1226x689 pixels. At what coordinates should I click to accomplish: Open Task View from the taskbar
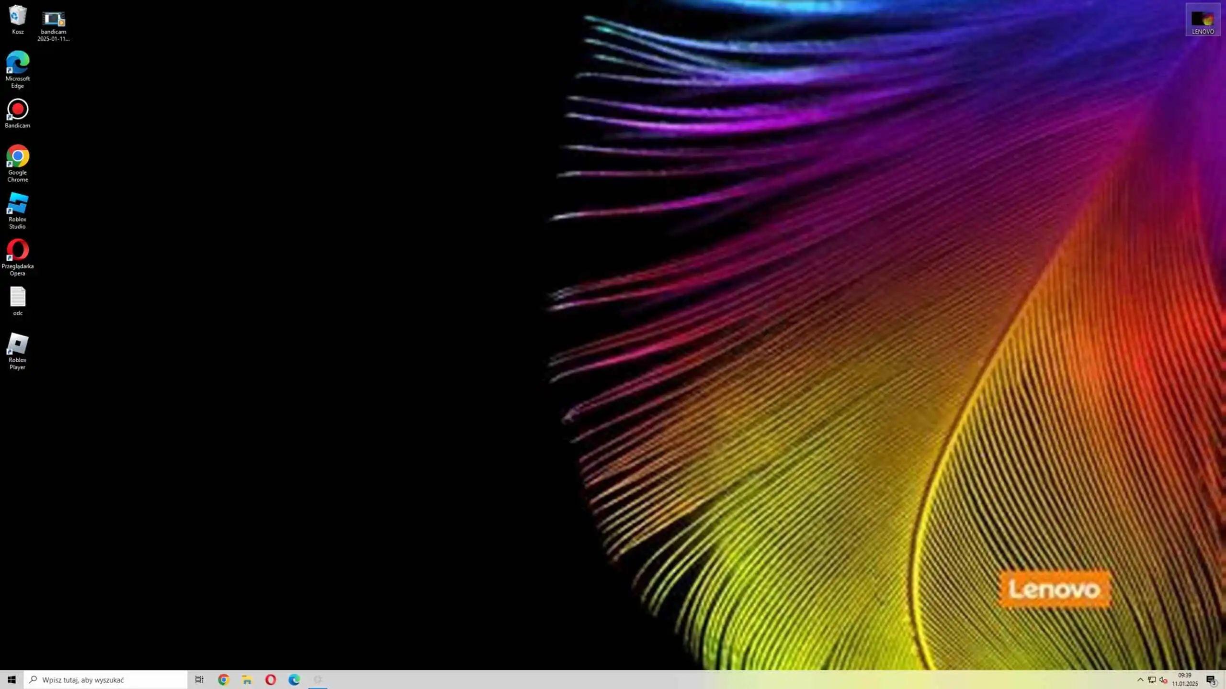coord(199,679)
